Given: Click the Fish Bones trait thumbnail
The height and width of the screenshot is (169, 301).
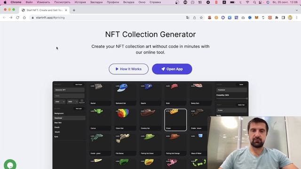Looking at the screenshot, I should tap(125, 145).
